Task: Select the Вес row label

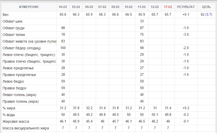Action: click(x=6, y=15)
